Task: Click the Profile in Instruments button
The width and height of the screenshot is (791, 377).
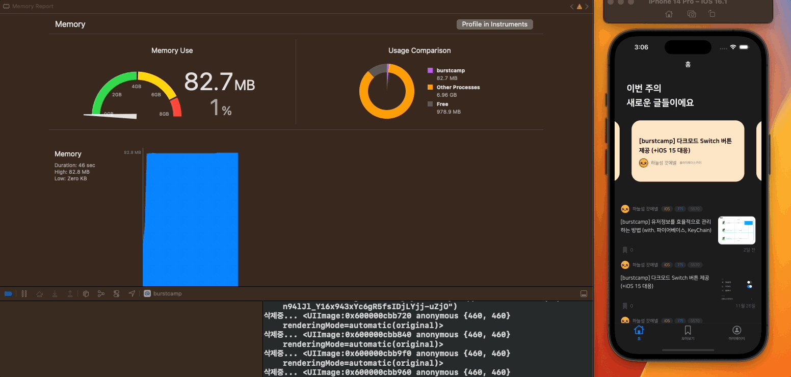Action: coord(494,24)
